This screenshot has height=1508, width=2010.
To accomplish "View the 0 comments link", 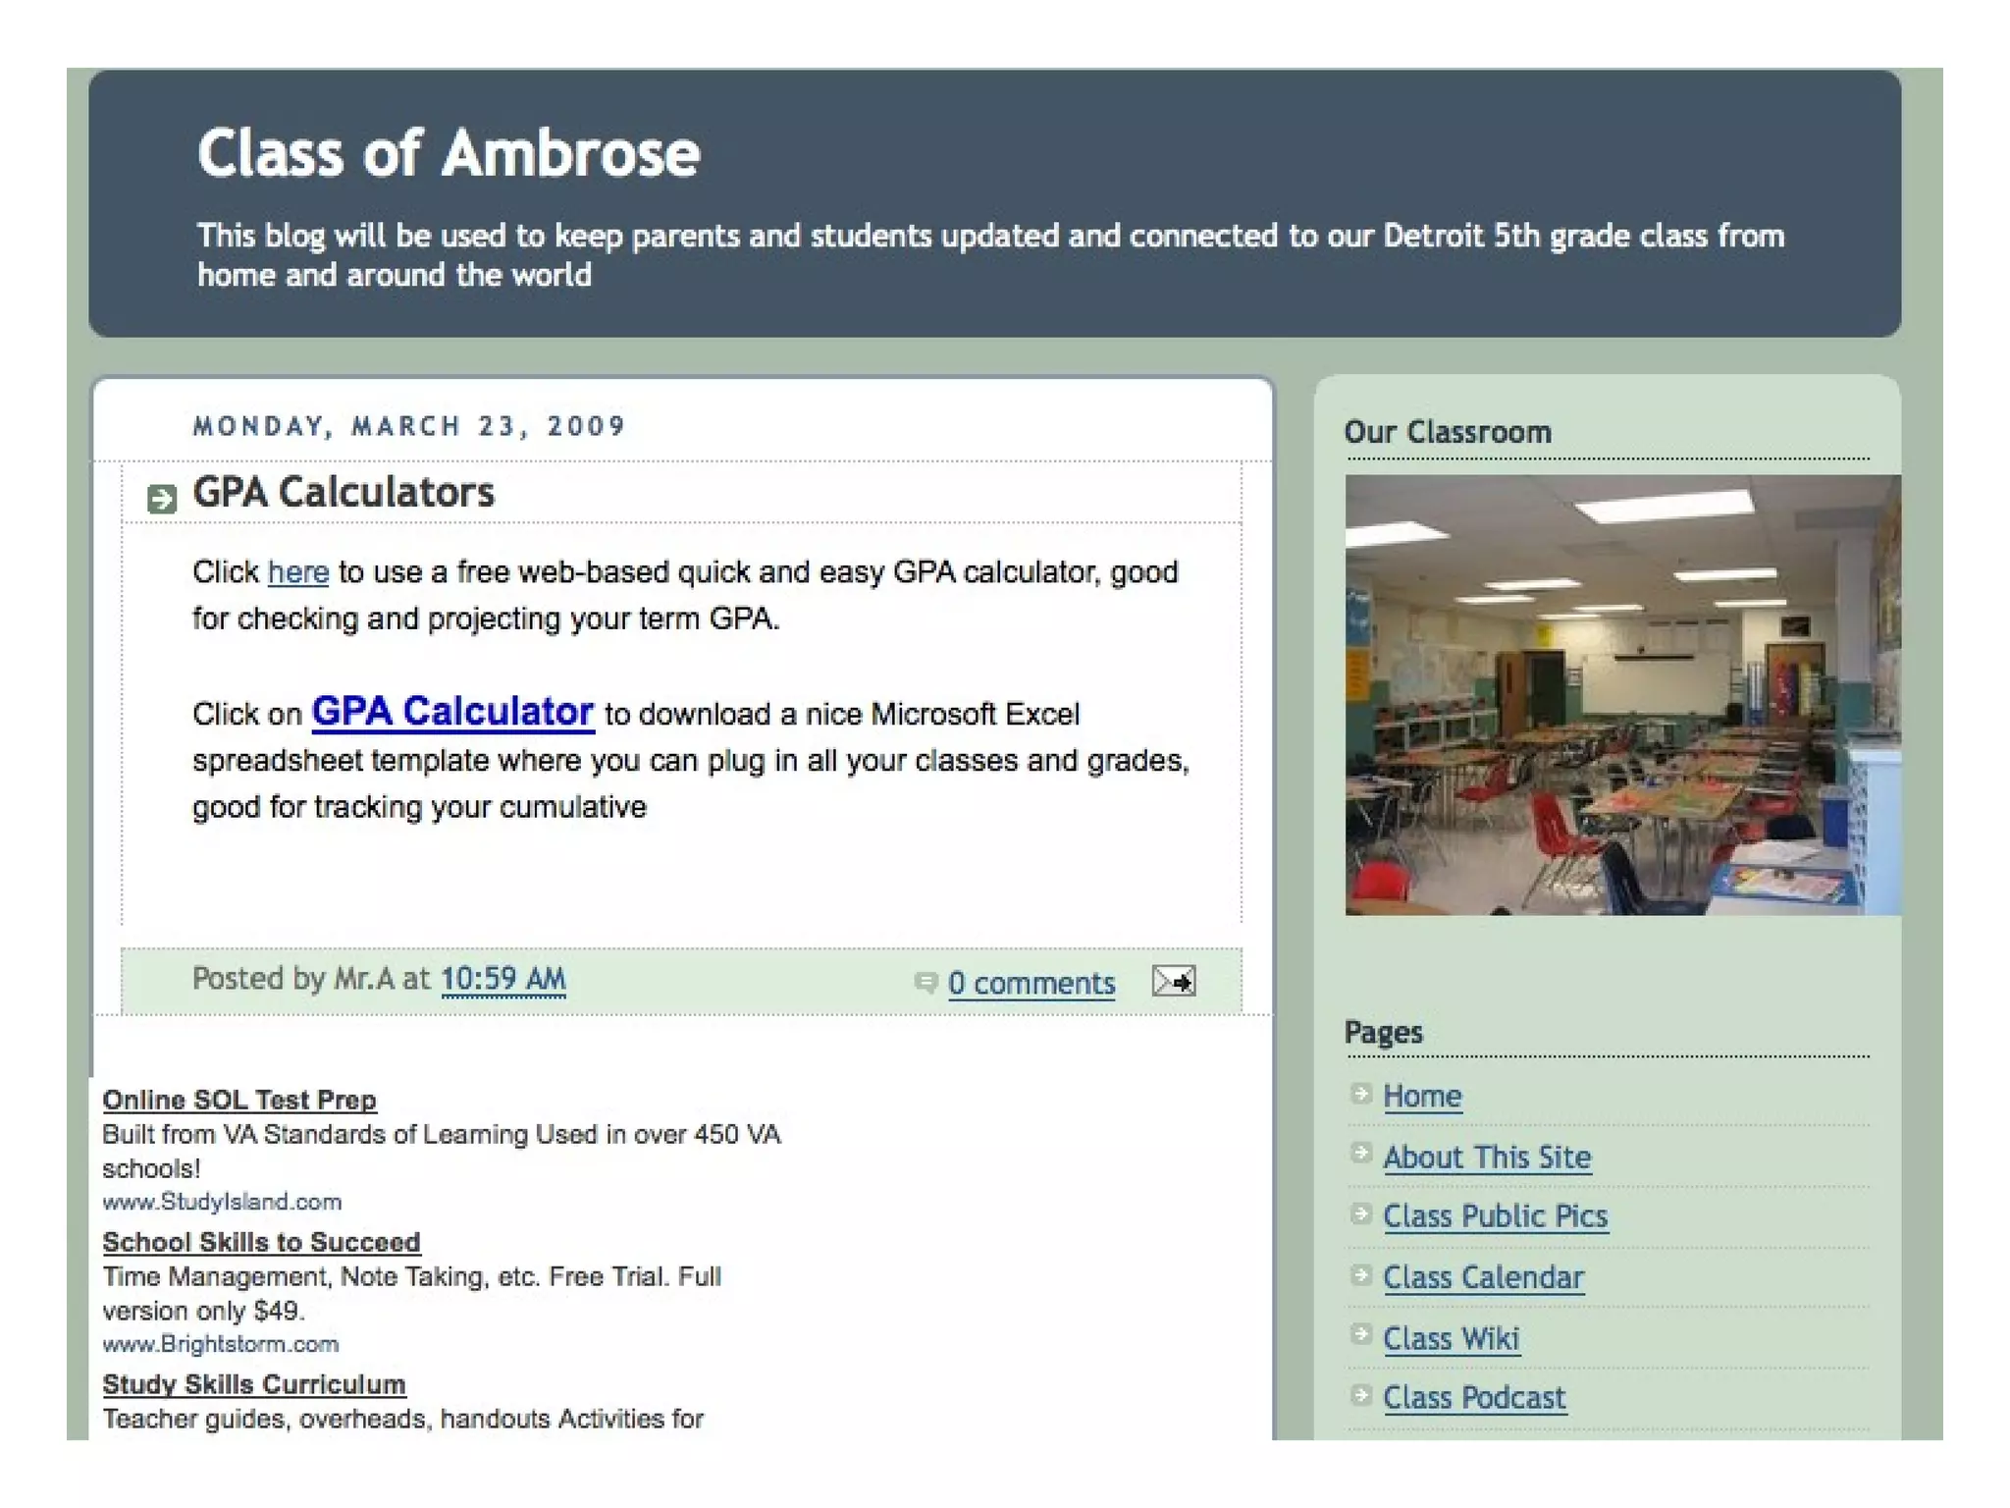I will pyautogui.click(x=1031, y=983).
